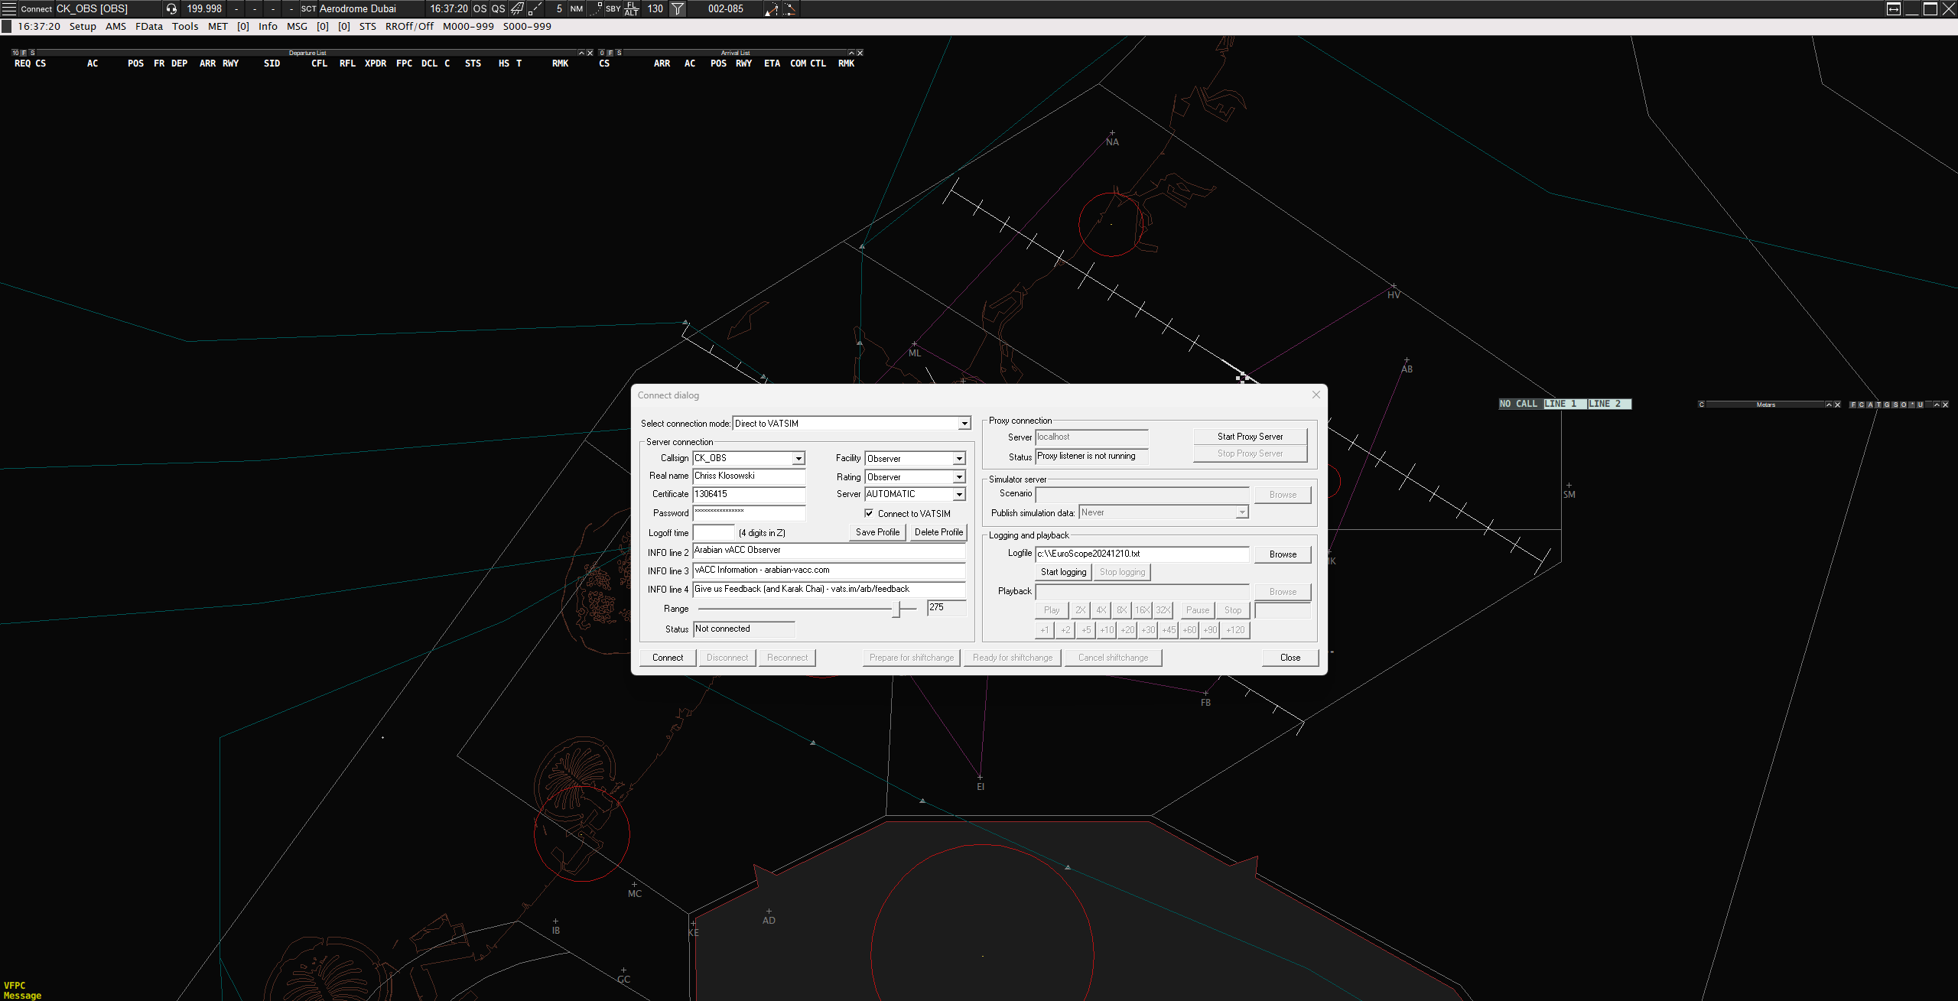Screen dimensions: 1958x1001
Task: Click the Real name input field
Action: pyautogui.click(x=749, y=476)
